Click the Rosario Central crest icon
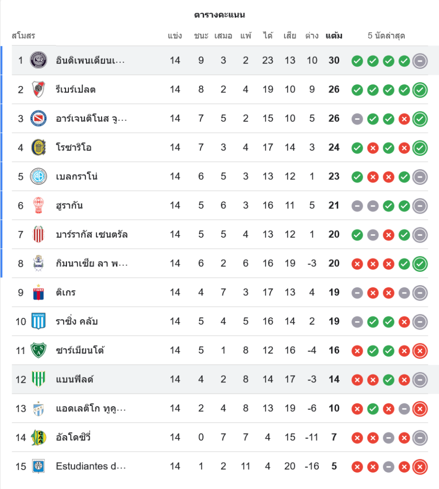Image resolution: width=439 pixels, height=489 pixels. tap(38, 147)
